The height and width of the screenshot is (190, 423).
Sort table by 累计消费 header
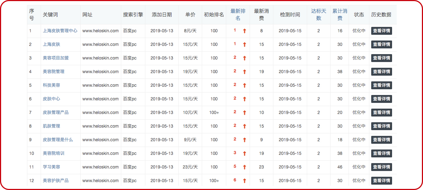[x=340, y=15]
